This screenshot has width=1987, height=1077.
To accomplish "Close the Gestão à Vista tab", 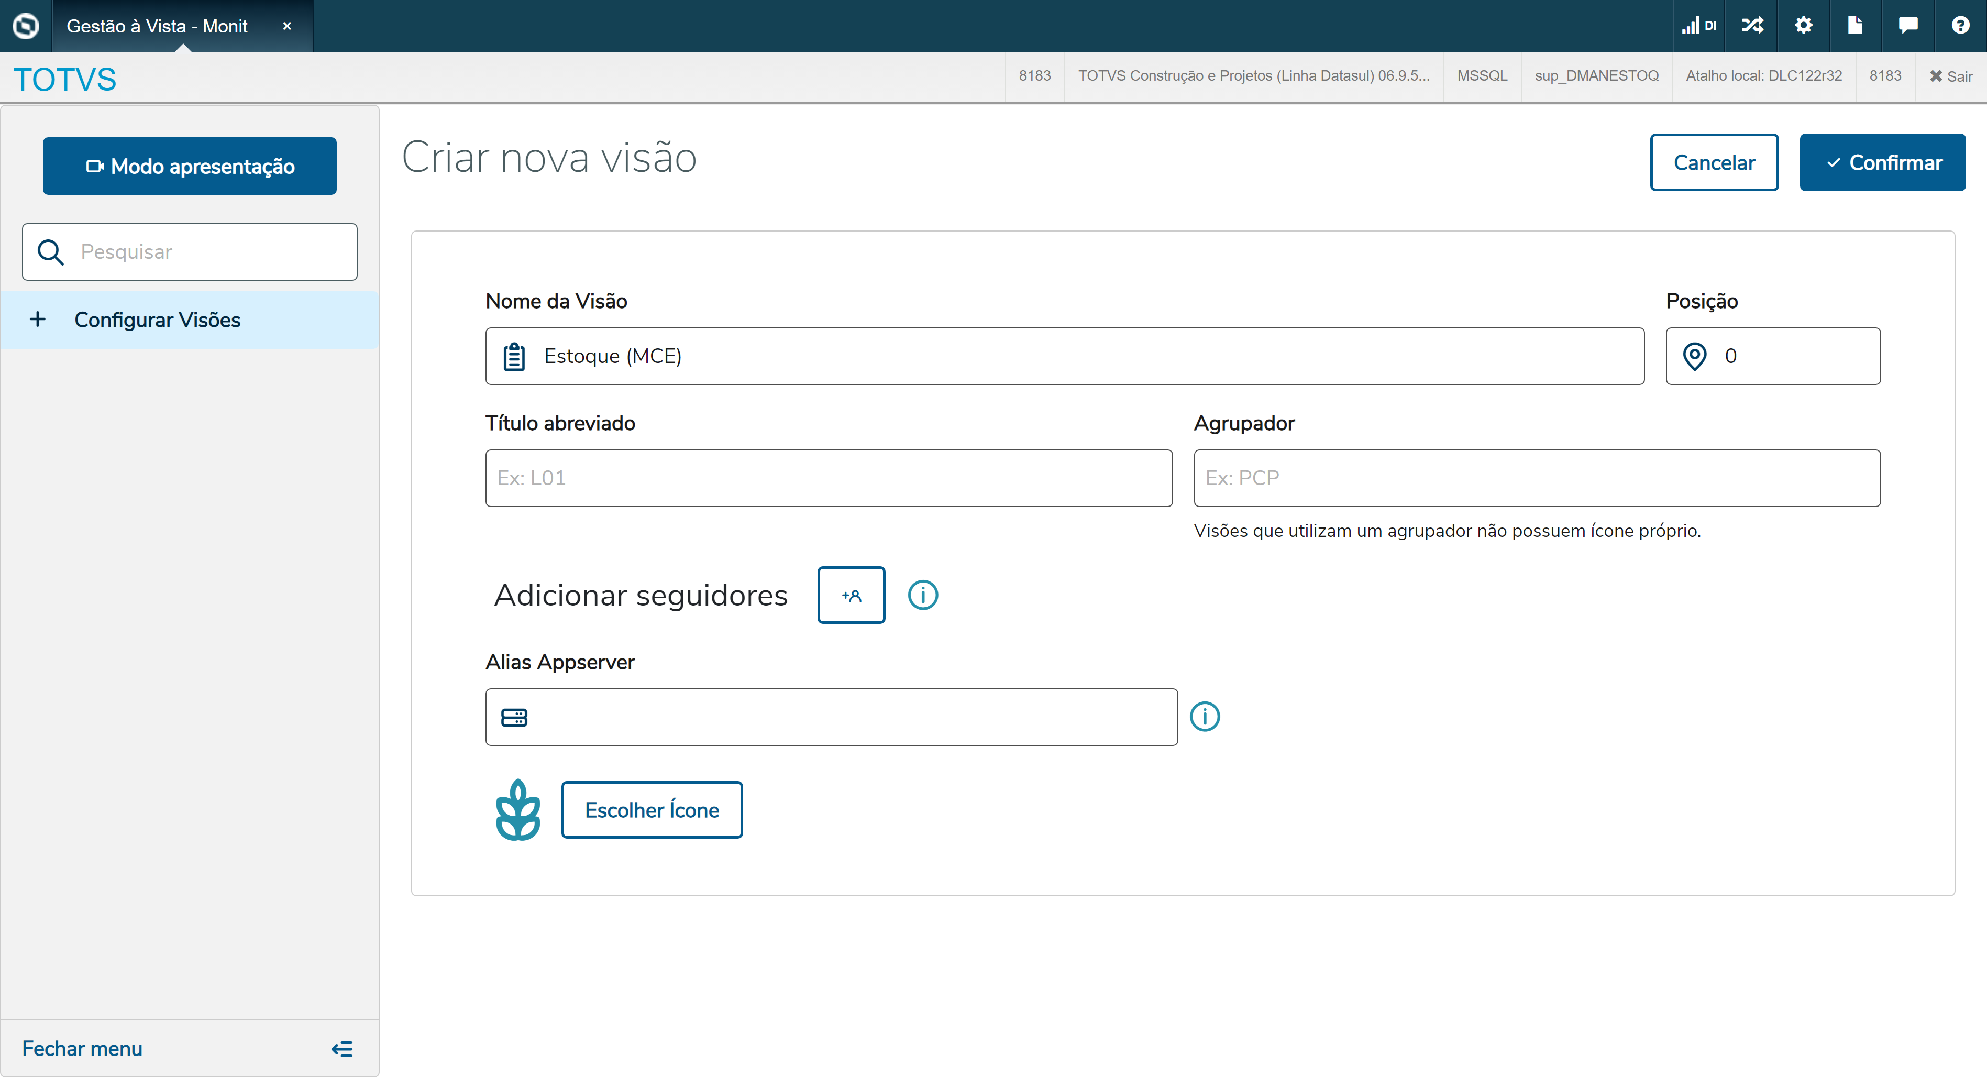I will tap(287, 26).
